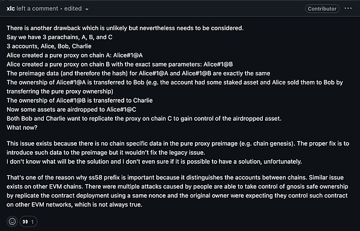Open xlc's user profile link
This screenshot has width=360, height=231.
point(11,9)
